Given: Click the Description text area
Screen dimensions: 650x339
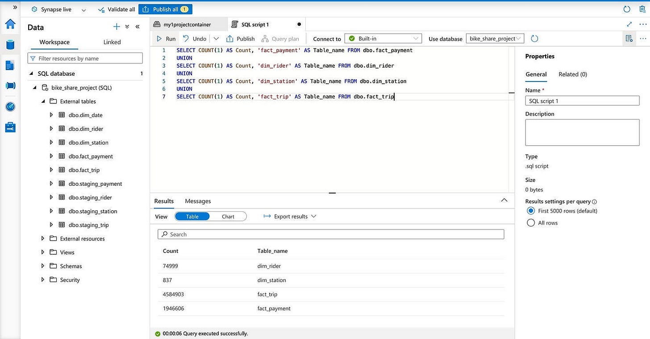Looking at the screenshot, I should [x=582, y=132].
